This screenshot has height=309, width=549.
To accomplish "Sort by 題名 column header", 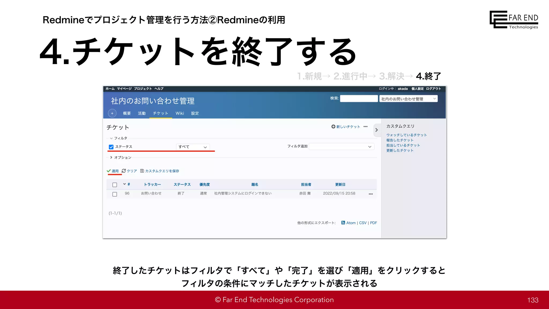I will [255, 185].
